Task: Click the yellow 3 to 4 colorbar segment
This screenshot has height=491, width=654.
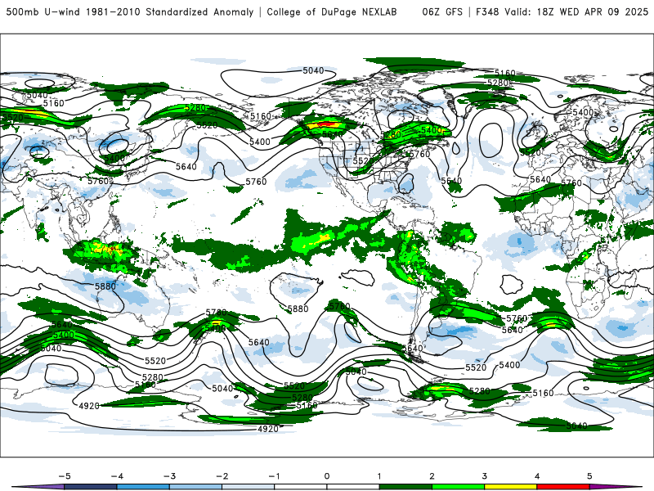Action: click(510, 487)
